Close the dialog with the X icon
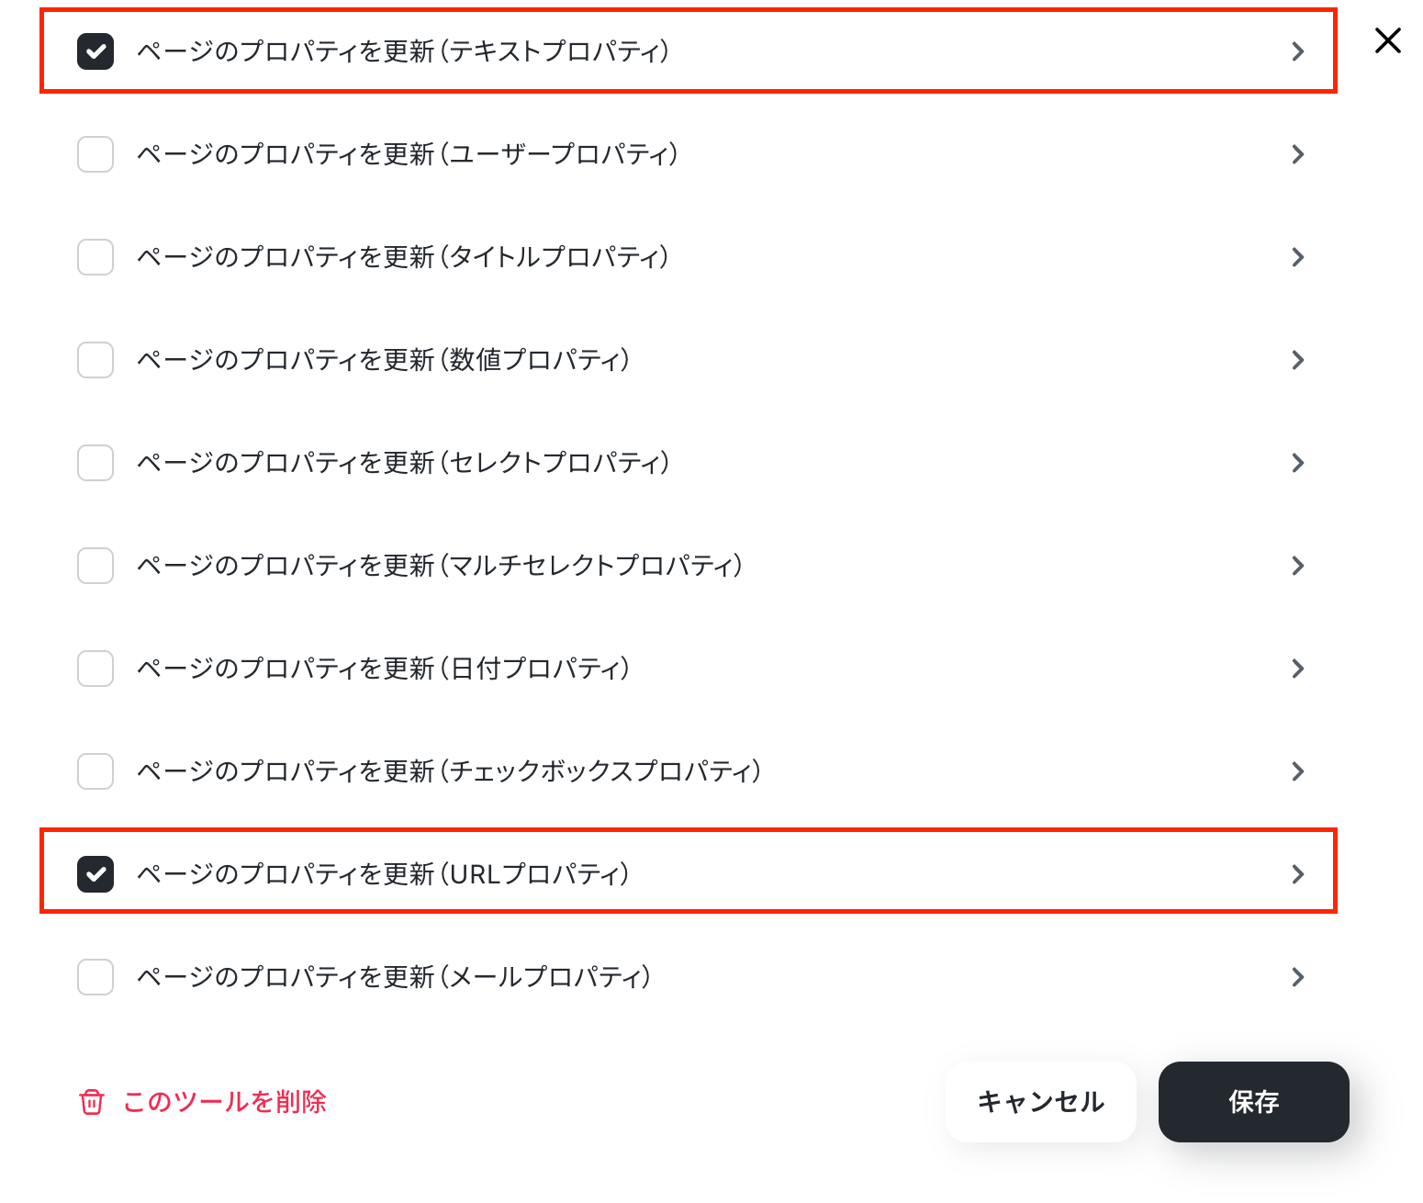Viewport: 1423px width, 1203px height. (1388, 40)
